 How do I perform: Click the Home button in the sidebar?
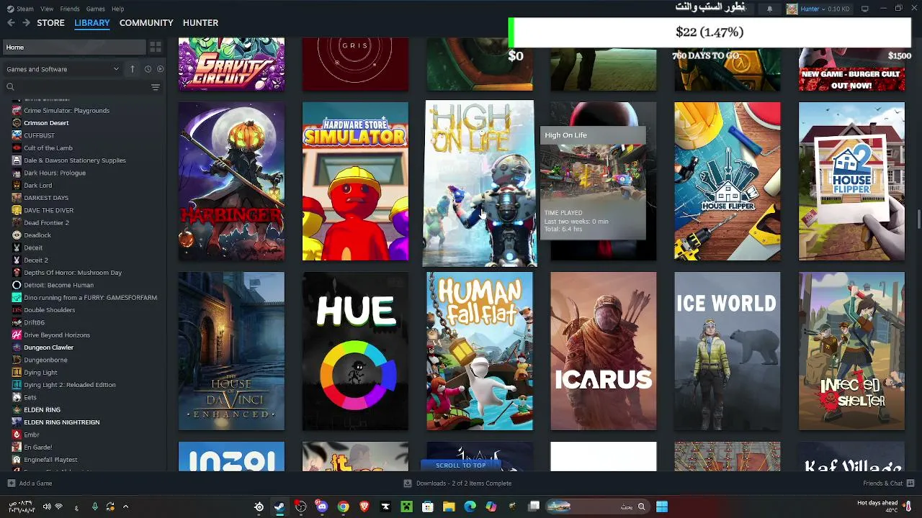(73, 47)
